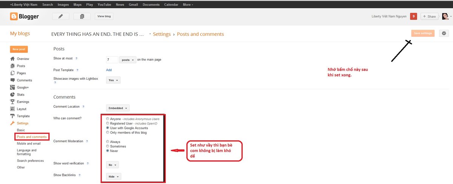Open the Show Backlinks Hide dropdown
Viewport: 453px width, 184px height.
click(x=114, y=176)
